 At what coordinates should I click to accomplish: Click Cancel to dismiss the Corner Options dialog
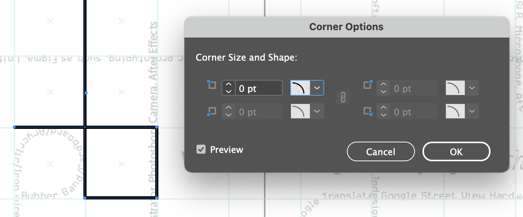381,151
